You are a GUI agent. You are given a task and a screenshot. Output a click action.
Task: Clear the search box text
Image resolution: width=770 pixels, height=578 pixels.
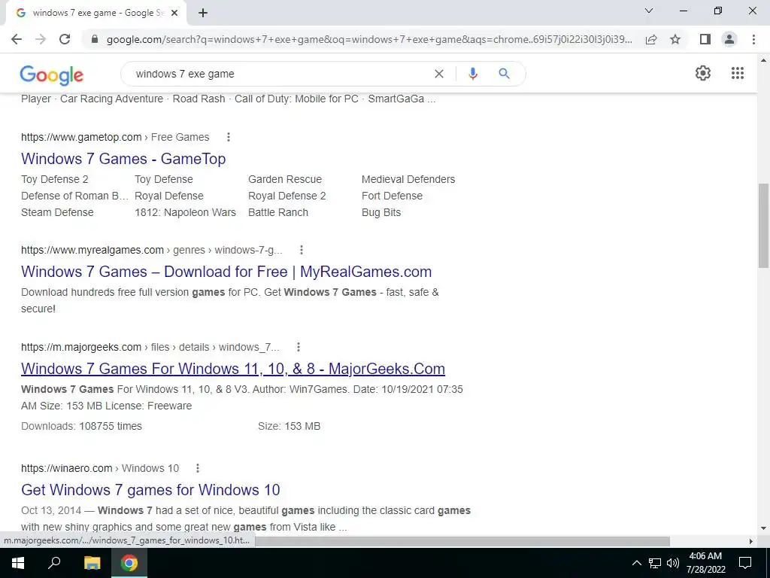pyautogui.click(x=439, y=74)
